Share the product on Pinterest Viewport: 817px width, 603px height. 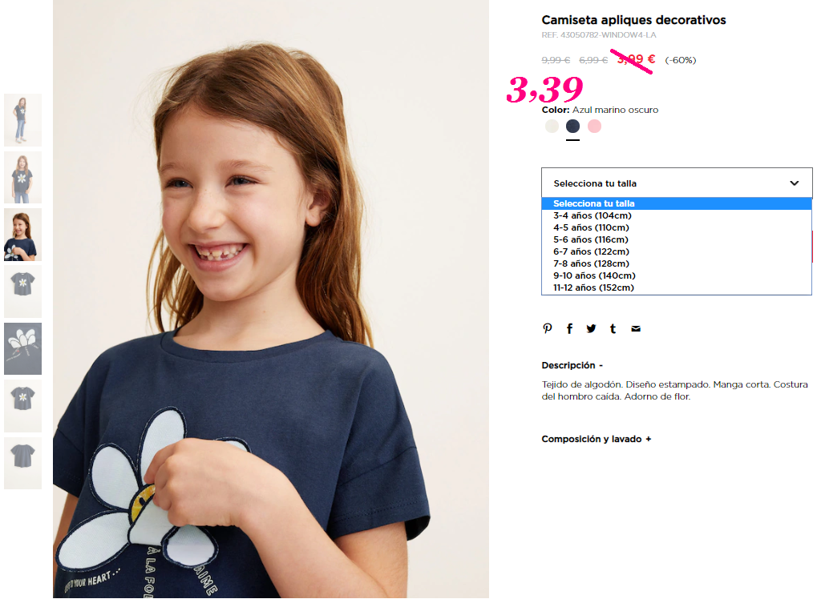click(x=547, y=328)
